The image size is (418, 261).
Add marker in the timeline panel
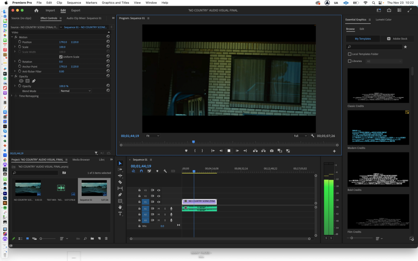157,171
